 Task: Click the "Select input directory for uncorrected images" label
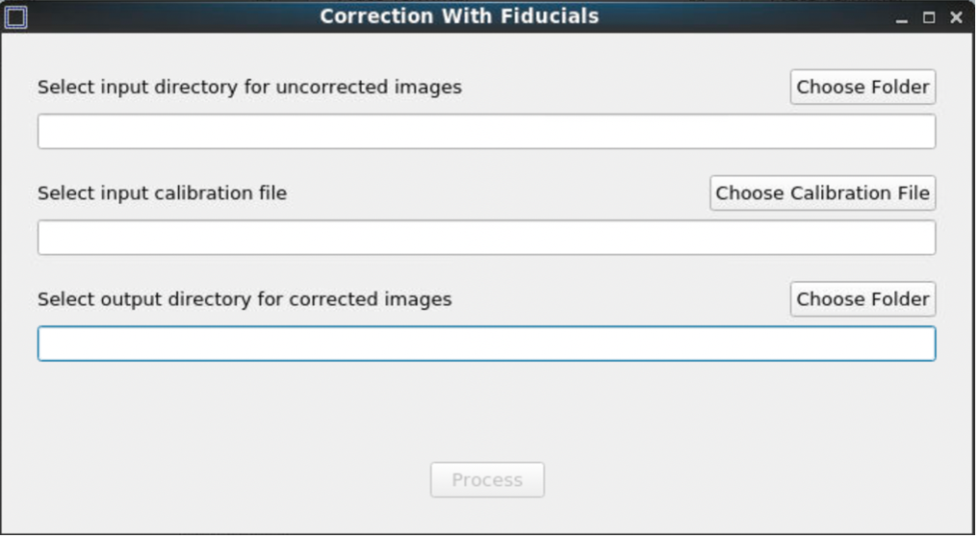coord(249,88)
